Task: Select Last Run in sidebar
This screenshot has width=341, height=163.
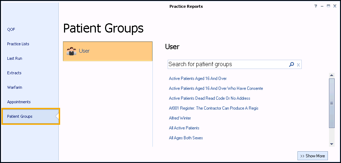Action: click(15, 58)
